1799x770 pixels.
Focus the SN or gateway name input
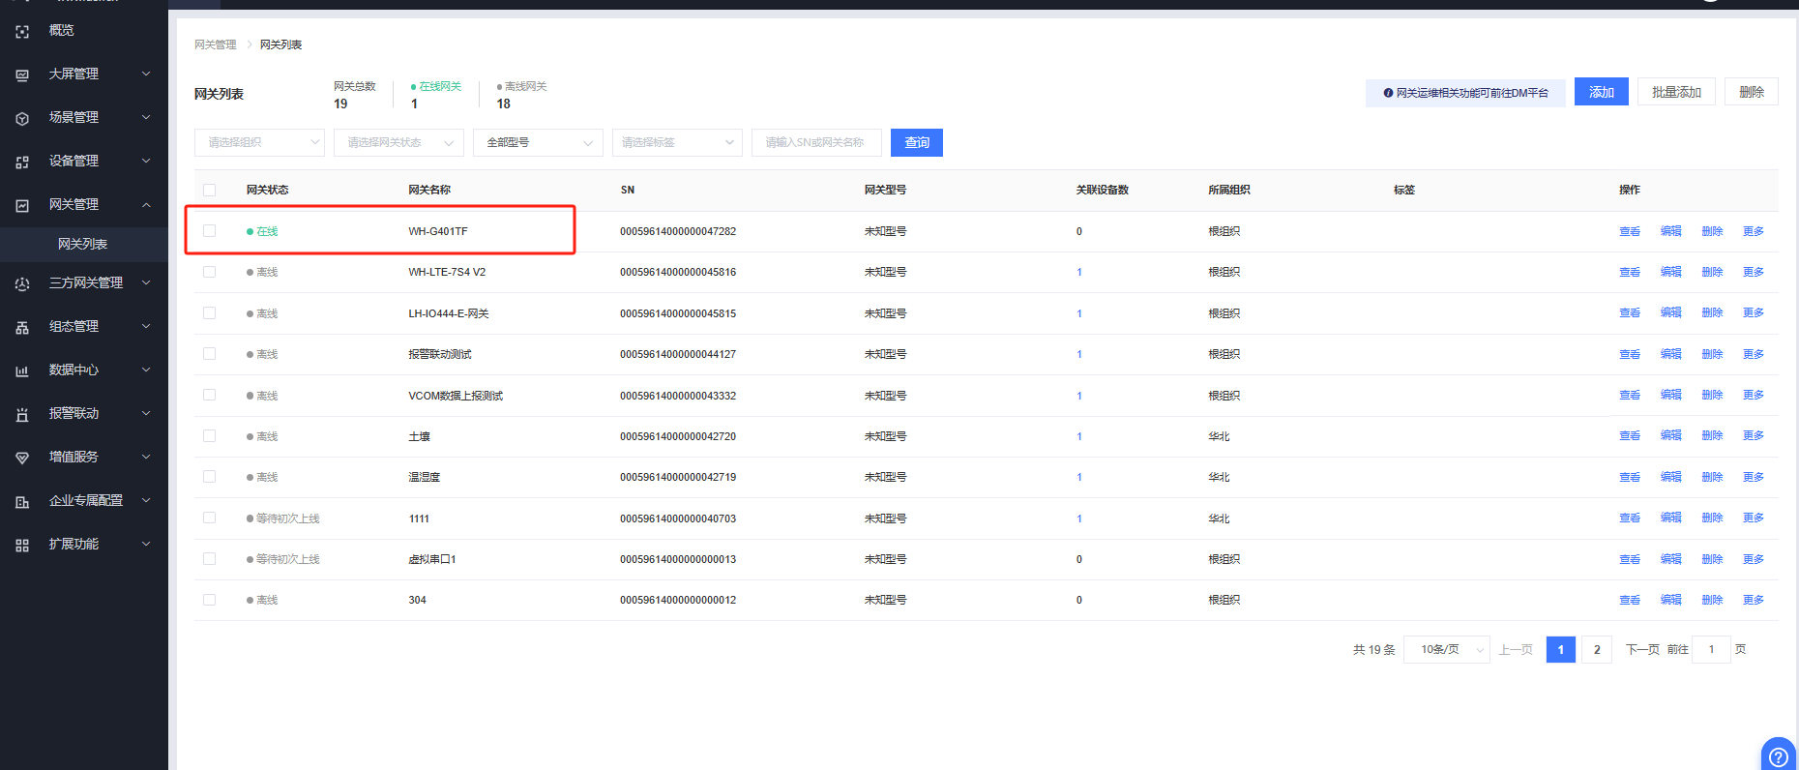pyautogui.click(x=815, y=142)
